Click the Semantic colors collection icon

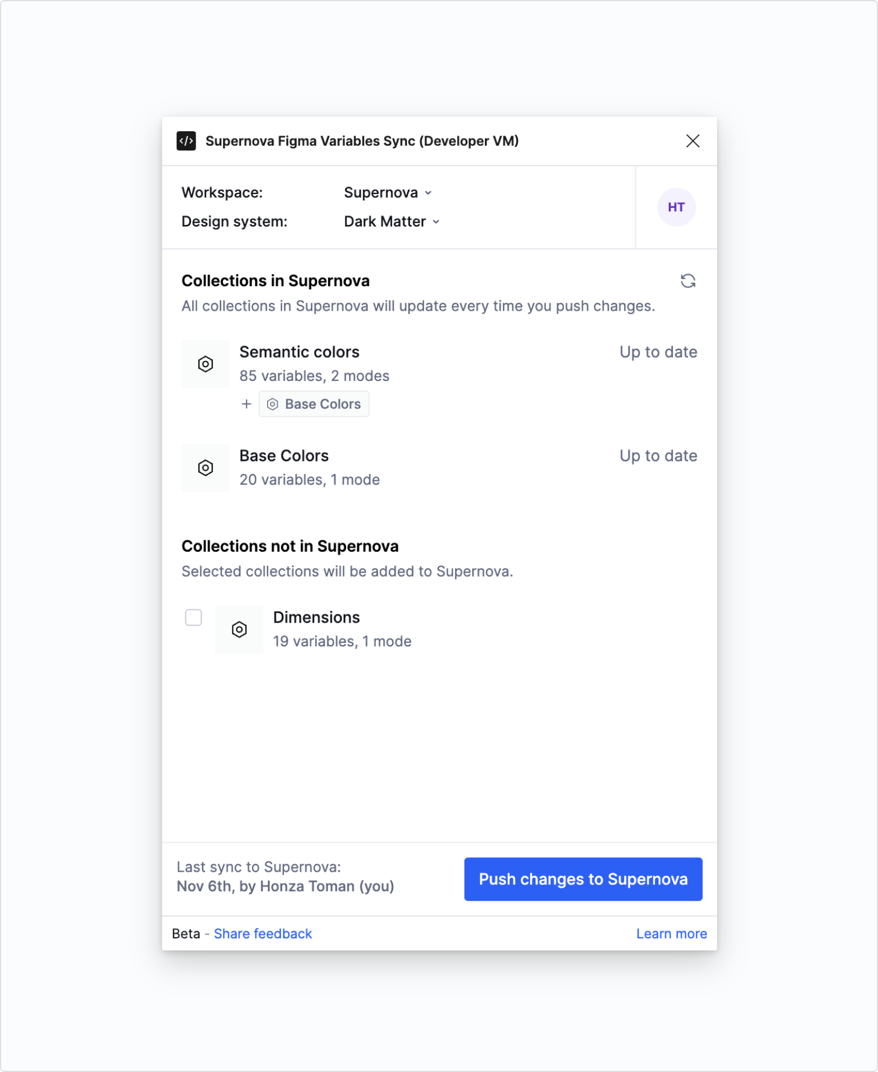click(206, 364)
